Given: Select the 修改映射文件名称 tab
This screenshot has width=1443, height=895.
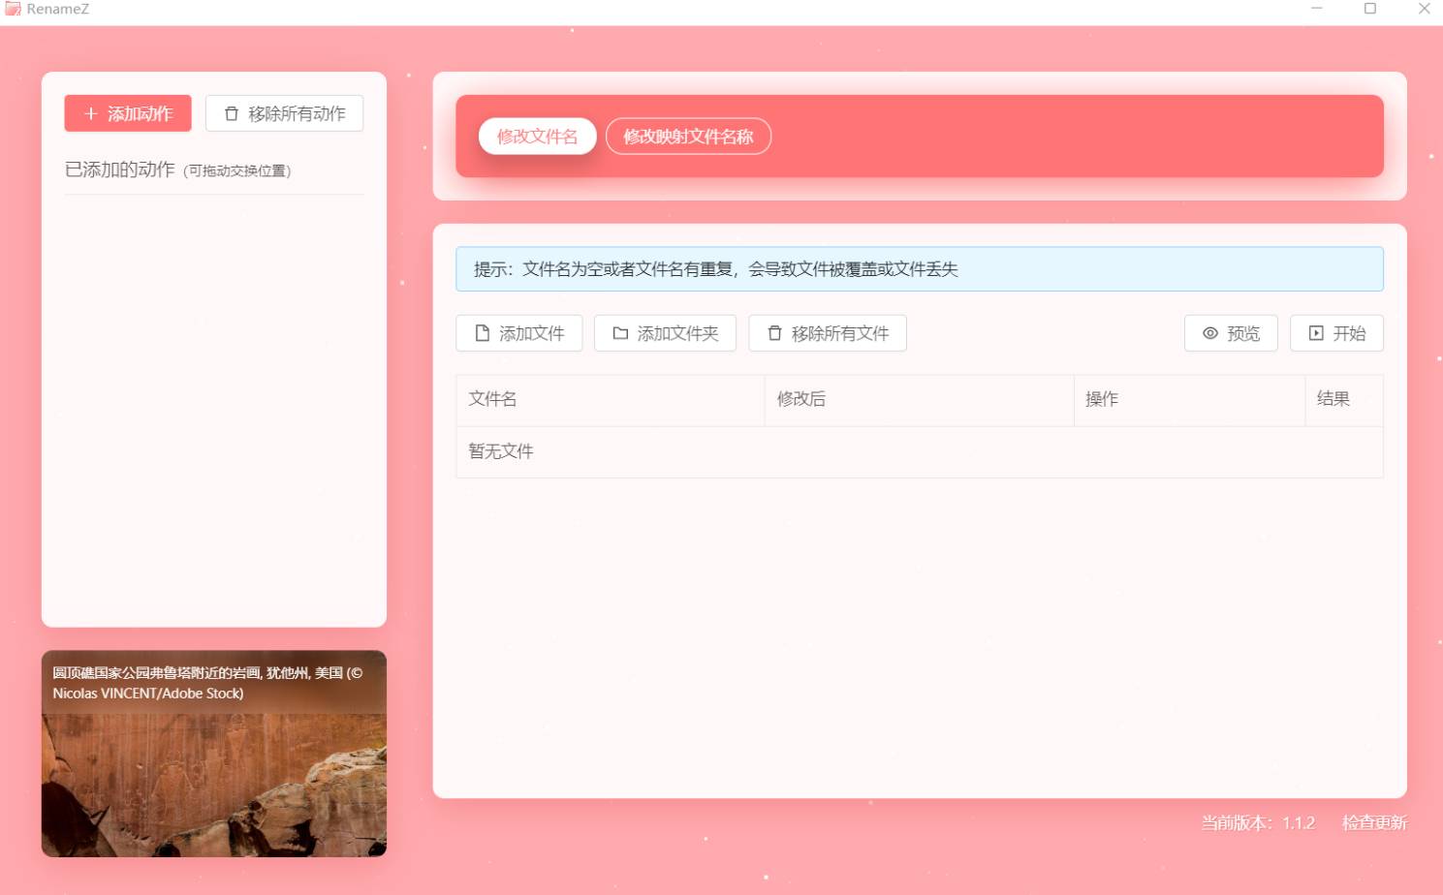Looking at the screenshot, I should click(688, 137).
